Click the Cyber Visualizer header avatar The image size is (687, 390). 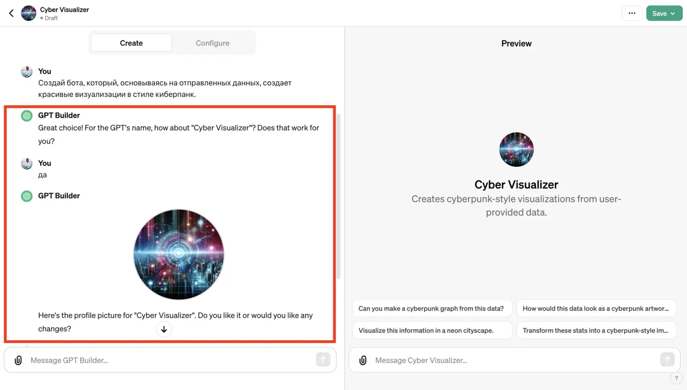tap(28, 13)
